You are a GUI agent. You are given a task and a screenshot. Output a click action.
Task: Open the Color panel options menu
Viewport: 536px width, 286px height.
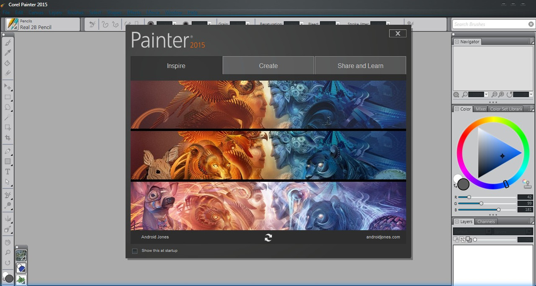(531, 109)
